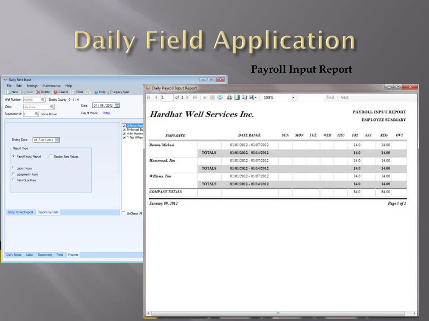Open the 100% zoom dropdown
This screenshot has width=429, height=321.
[x=293, y=97]
